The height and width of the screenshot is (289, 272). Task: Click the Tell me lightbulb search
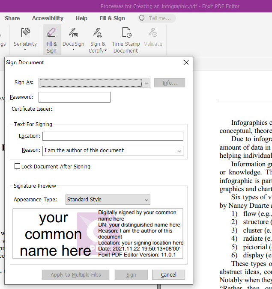tap(142, 18)
